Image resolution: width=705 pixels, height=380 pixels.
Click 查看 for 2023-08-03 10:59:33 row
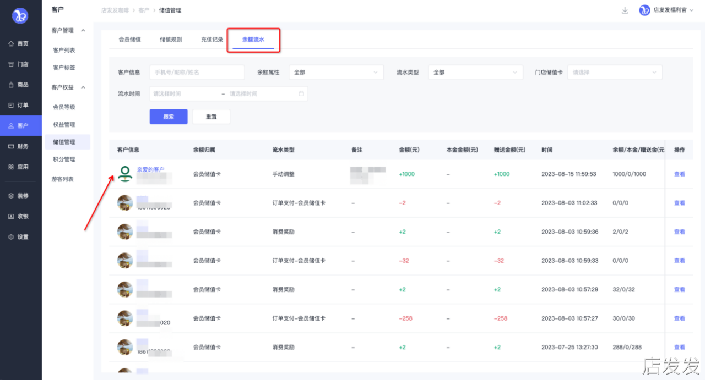pos(680,261)
